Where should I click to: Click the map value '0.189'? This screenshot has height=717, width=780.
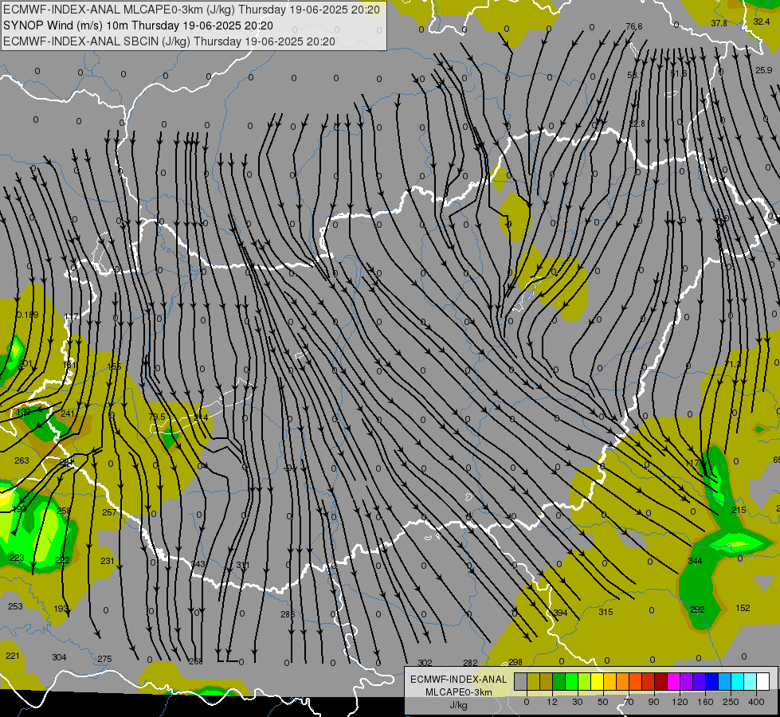(27, 315)
